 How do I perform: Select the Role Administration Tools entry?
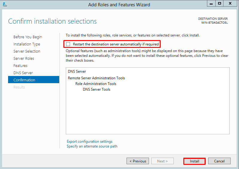click(96, 84)
